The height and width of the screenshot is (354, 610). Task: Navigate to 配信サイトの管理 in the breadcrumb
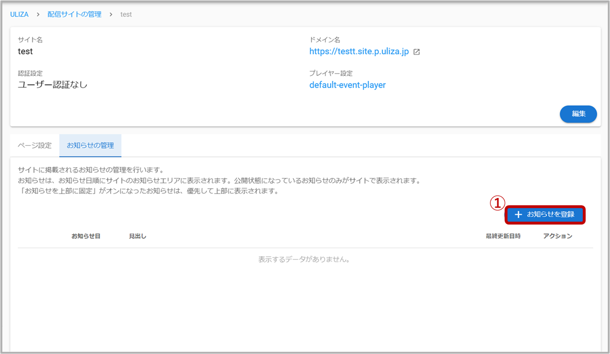(x=74, y=14)
